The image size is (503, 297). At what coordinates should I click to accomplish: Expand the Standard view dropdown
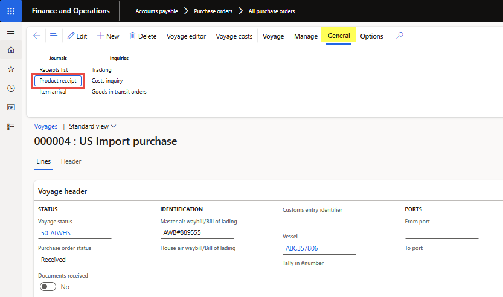point(92,126)
